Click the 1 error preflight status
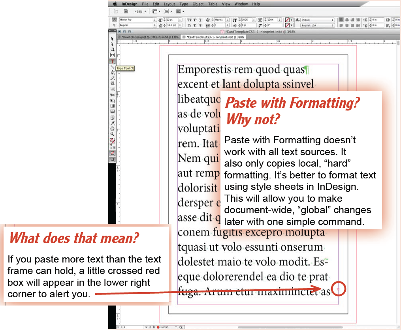This screenshot has height=330, width=401. pyautogui.click(x=169, y=327)
